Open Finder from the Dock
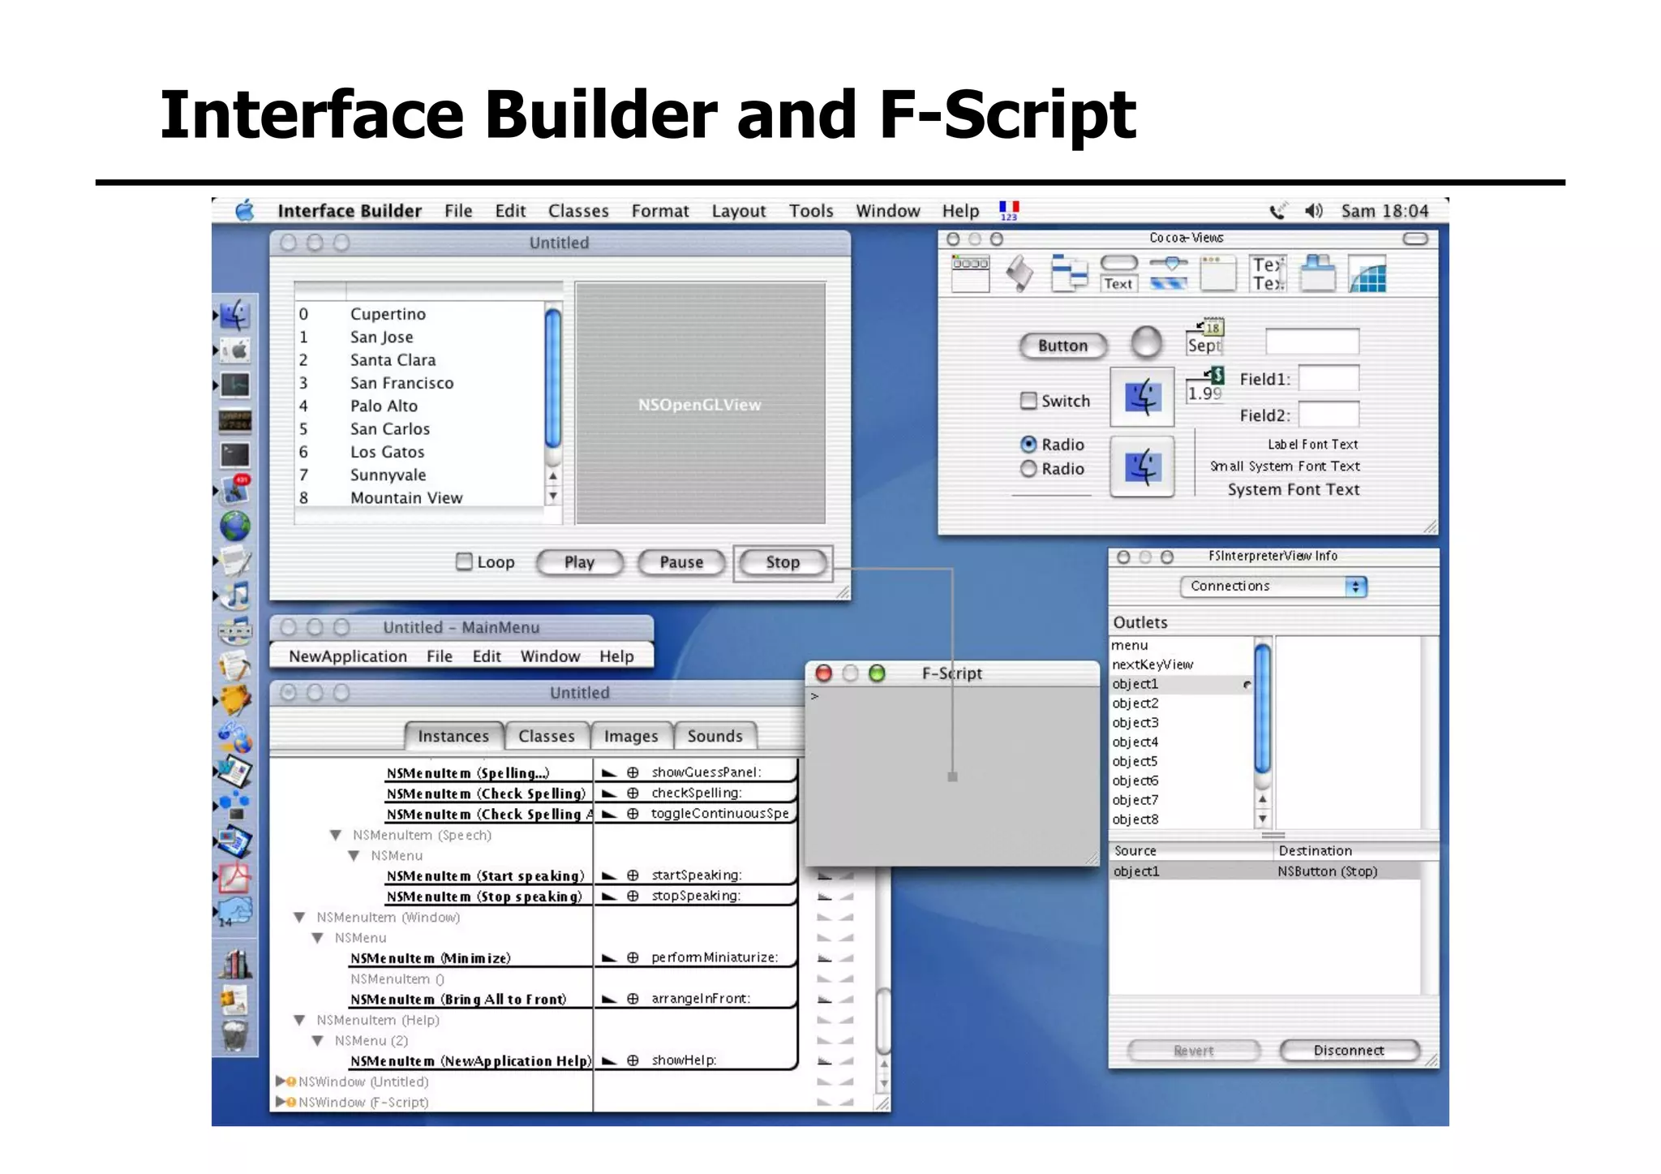This screenshot has width=1661, height=1174. click(235, 315)
